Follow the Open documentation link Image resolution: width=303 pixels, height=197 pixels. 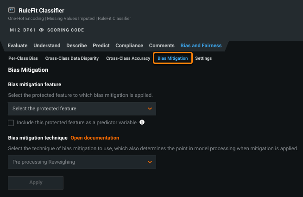95,138
